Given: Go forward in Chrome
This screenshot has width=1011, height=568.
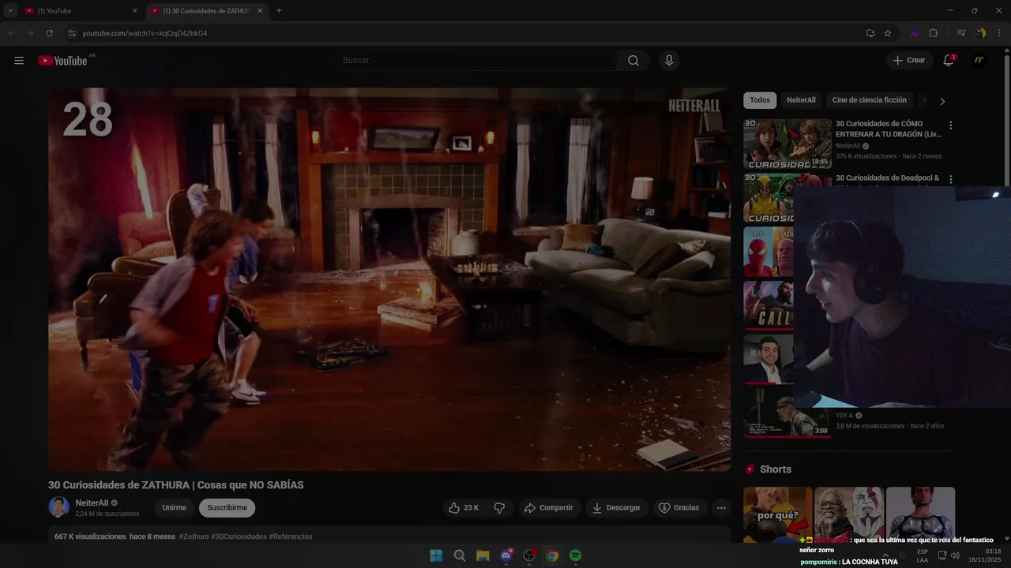Looking at the screenshot, I should click(30, 33).
